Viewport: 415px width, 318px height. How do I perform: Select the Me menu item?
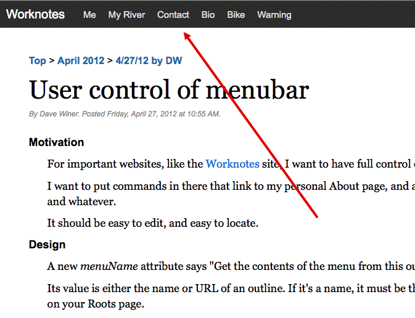pos(89,15)
